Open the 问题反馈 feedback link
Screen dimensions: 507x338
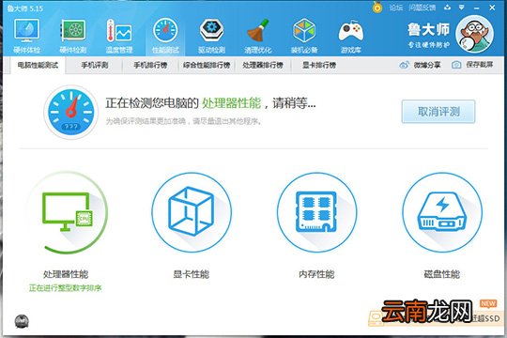tap(422, 8)
